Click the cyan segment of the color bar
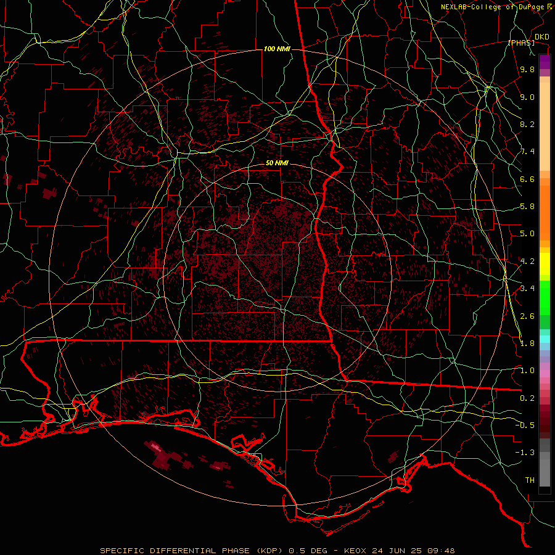 coord(545,339)
